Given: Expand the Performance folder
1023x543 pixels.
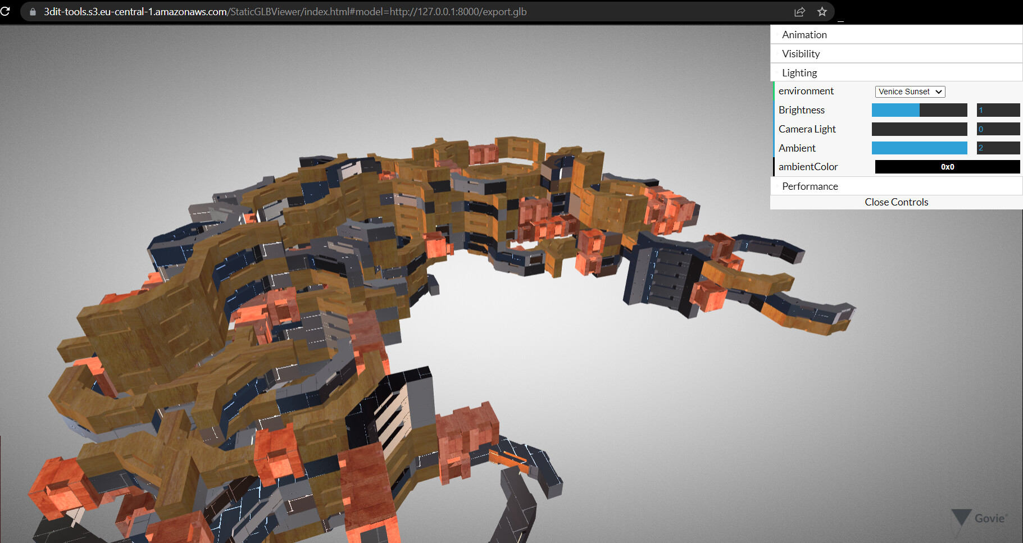Looking at the screenshot, I should pyautogui.click(x=896, y=186).
